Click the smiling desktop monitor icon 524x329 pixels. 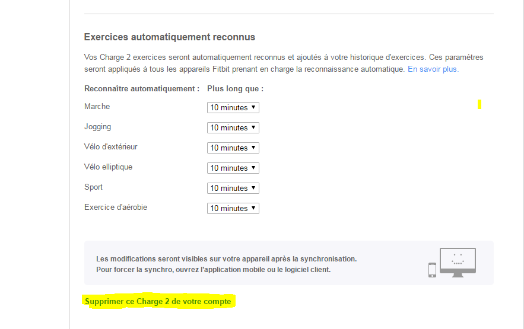pyautogui.click(x=458, y=262)
